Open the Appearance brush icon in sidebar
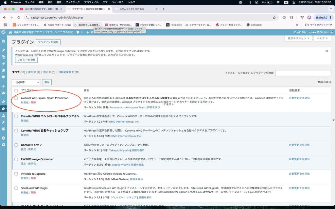 pyautogui.click(x=3, y=102)
